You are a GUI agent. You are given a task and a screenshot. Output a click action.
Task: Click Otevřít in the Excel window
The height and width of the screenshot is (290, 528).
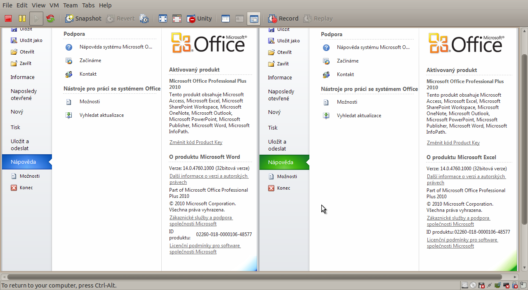click(280, 52)
